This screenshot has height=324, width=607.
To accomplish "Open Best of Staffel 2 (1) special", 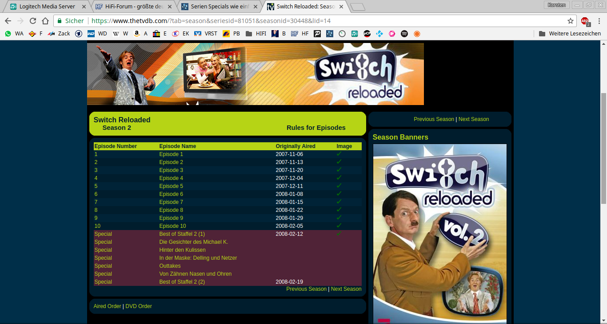I will coord(182,234).
